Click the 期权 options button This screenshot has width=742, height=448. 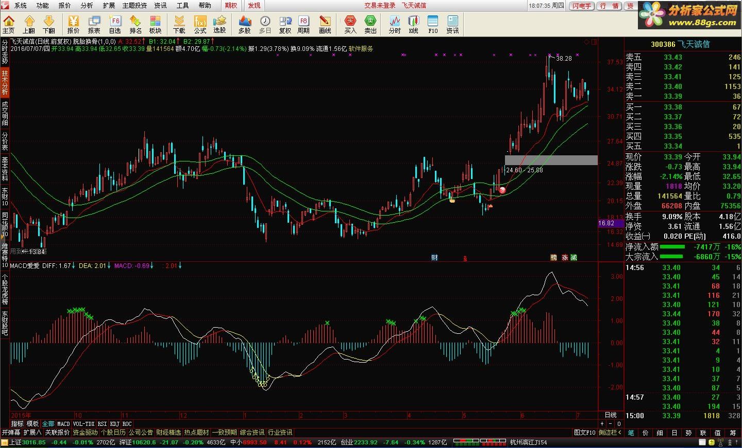pos(231,5)
